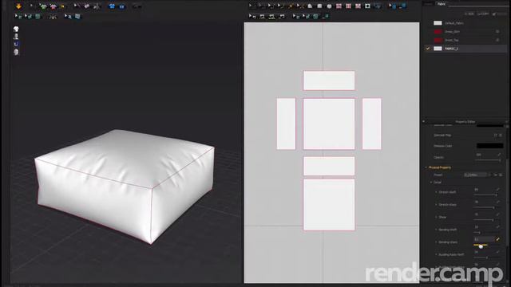
Task: Select the gray rectangle shape tool in 2D toolbar
Action: pyautogui.click(x=319, y=6)
